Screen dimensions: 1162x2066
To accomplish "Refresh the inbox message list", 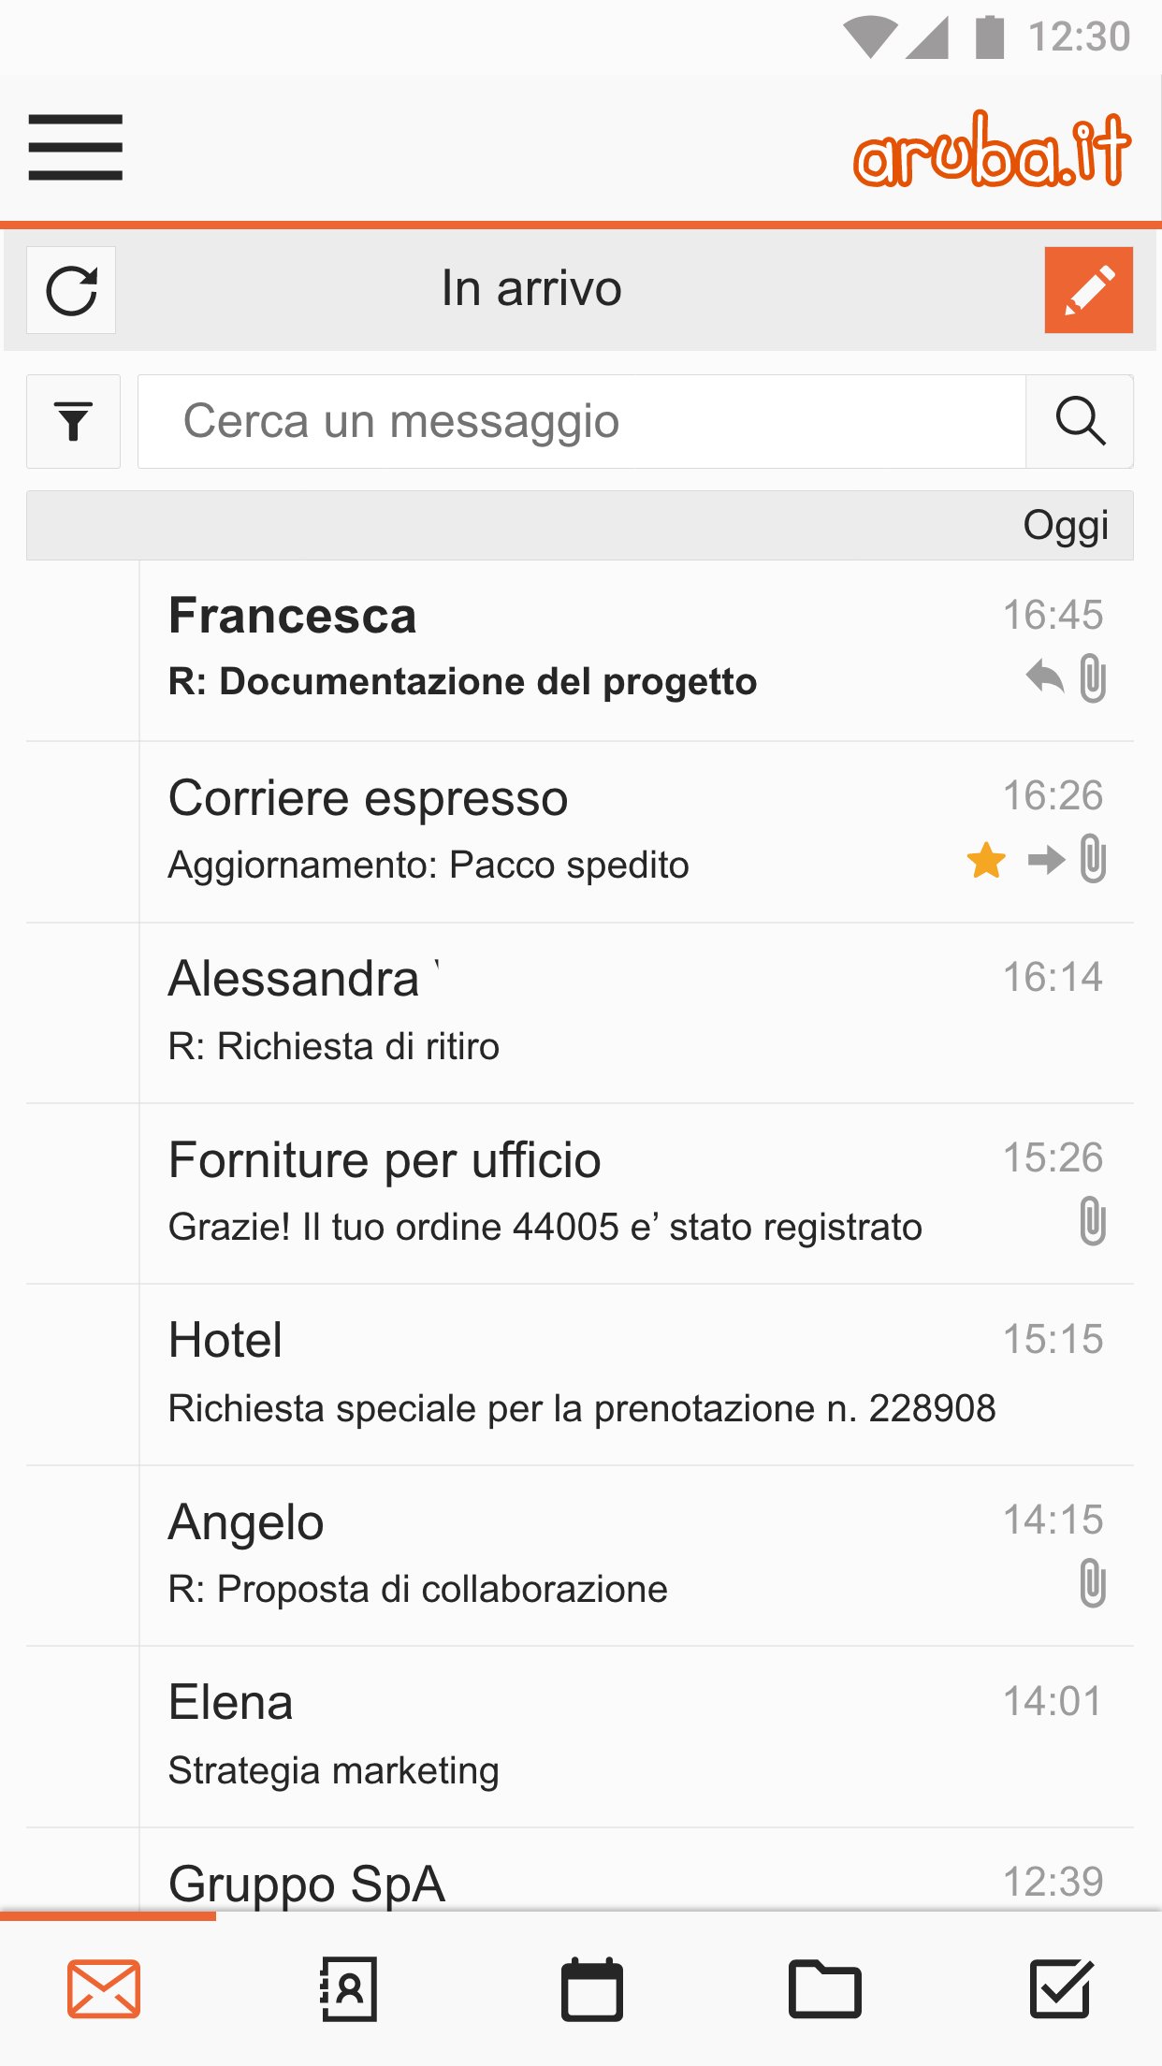I will [x=71, y=290].
